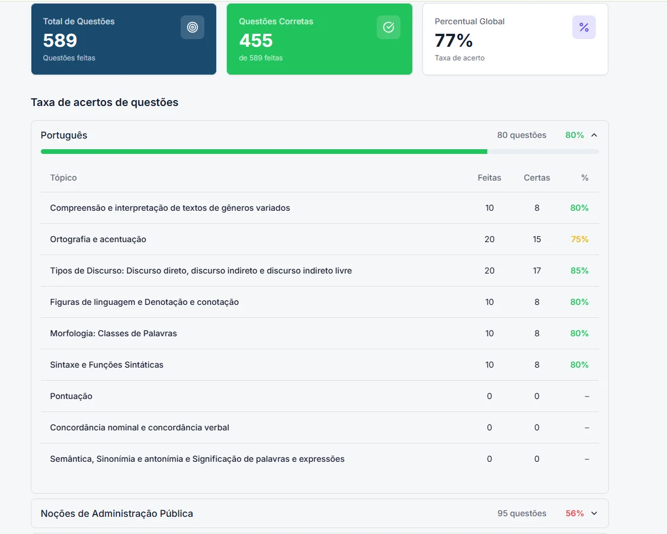Click the Português green progress bar
Image resolution: width=667 pixels, height=534 pixels.
[x=264, y=152]
